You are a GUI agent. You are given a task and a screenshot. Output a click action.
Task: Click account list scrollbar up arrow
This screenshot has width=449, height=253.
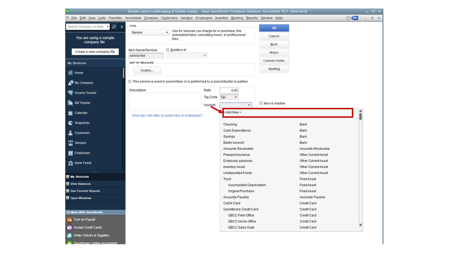tap(360, 111)
